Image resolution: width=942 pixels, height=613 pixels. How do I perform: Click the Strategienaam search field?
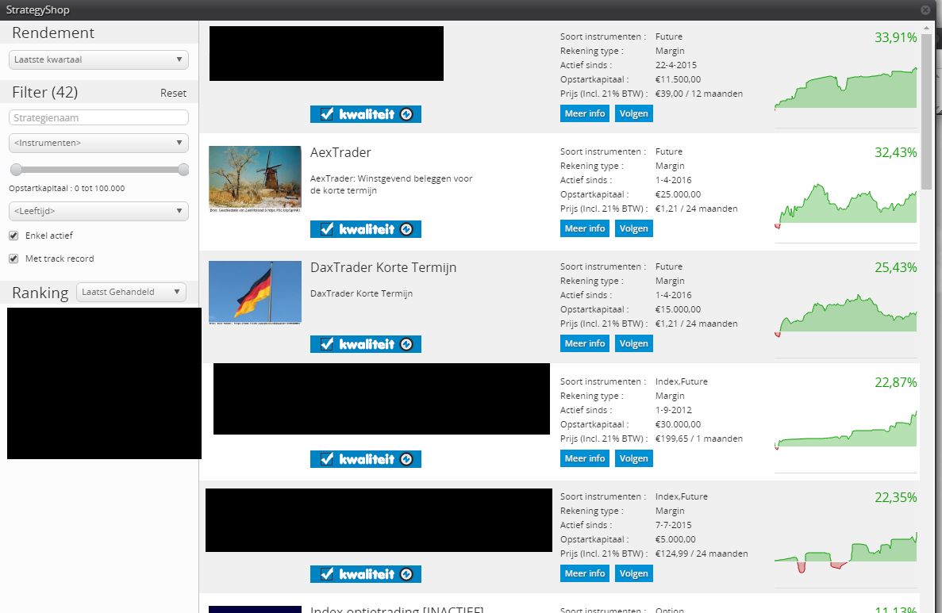(98, 117)
